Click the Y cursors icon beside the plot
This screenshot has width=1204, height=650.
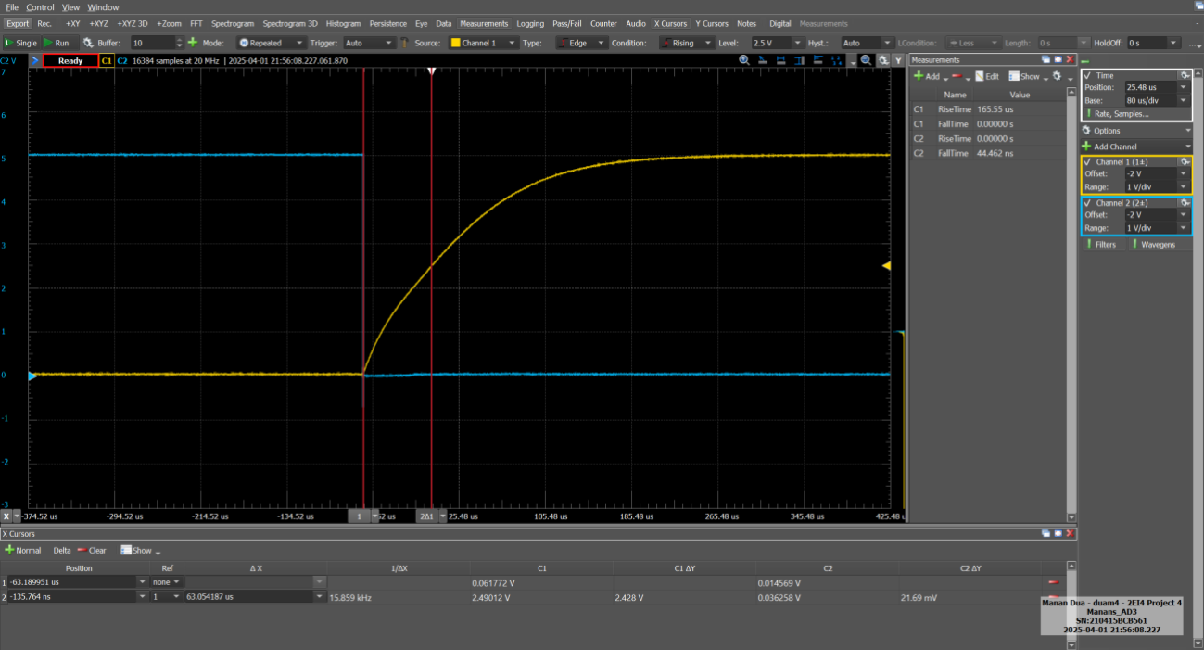coord(896,59)
